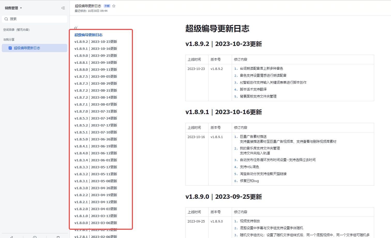
Task: Jump to 超级编导更新日志 outline heading
Action: point(88,35)
